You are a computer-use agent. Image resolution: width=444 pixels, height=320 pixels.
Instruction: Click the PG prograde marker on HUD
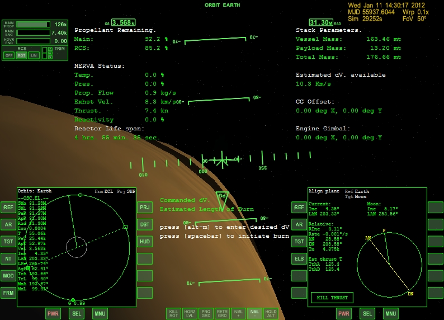coord(223,200)
